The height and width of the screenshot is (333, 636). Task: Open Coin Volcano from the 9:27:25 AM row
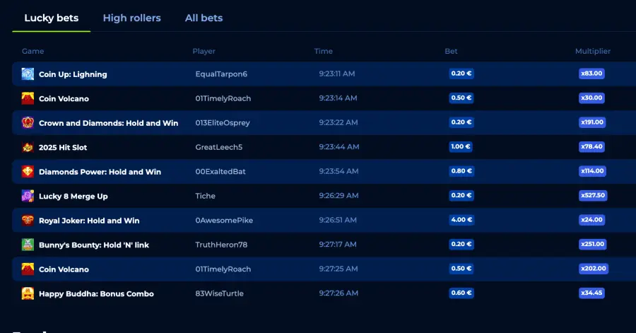[x=64, y=269]
